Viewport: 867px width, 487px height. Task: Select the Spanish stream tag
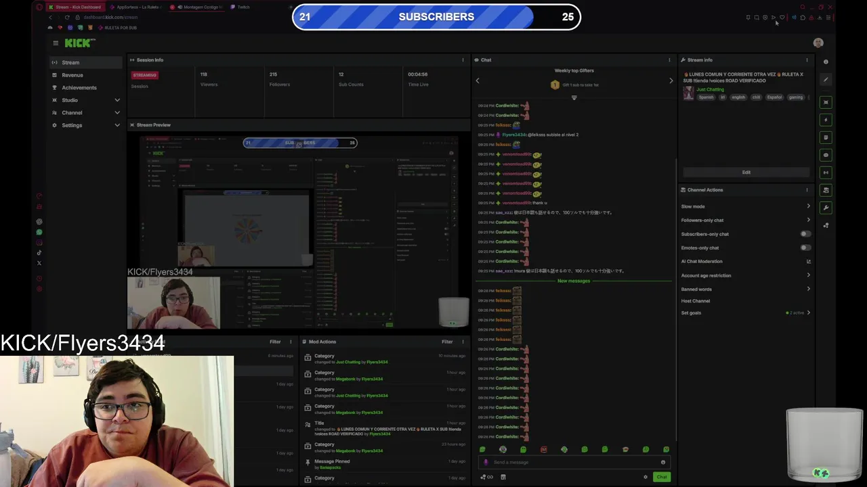click(x=706, y=97)
